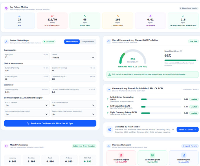Expand the Region RWMA dropdown
This screenshot has width=200, height=166.
point(74,113)
